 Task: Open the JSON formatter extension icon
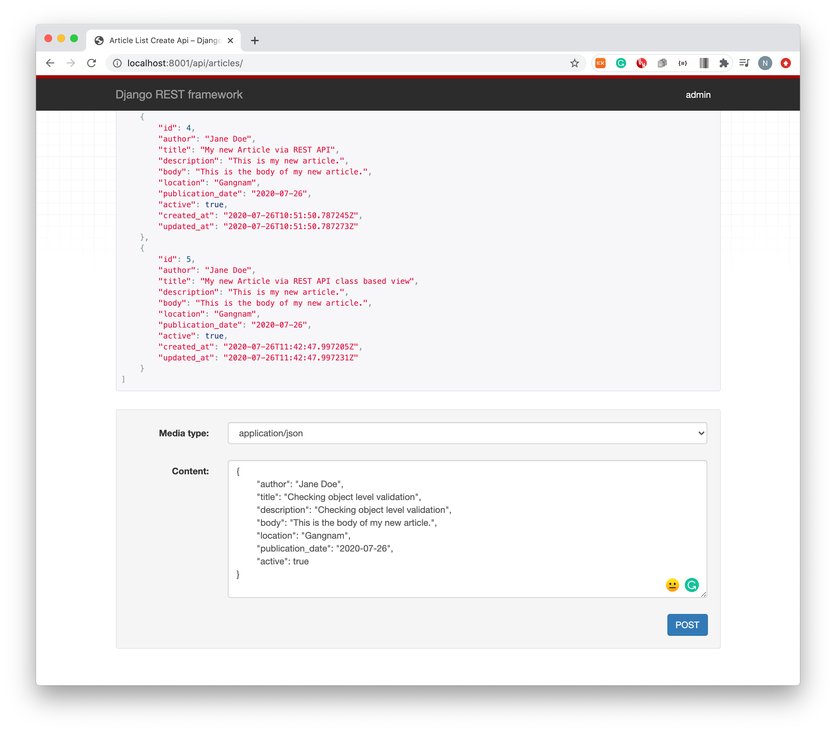[683, 63]
